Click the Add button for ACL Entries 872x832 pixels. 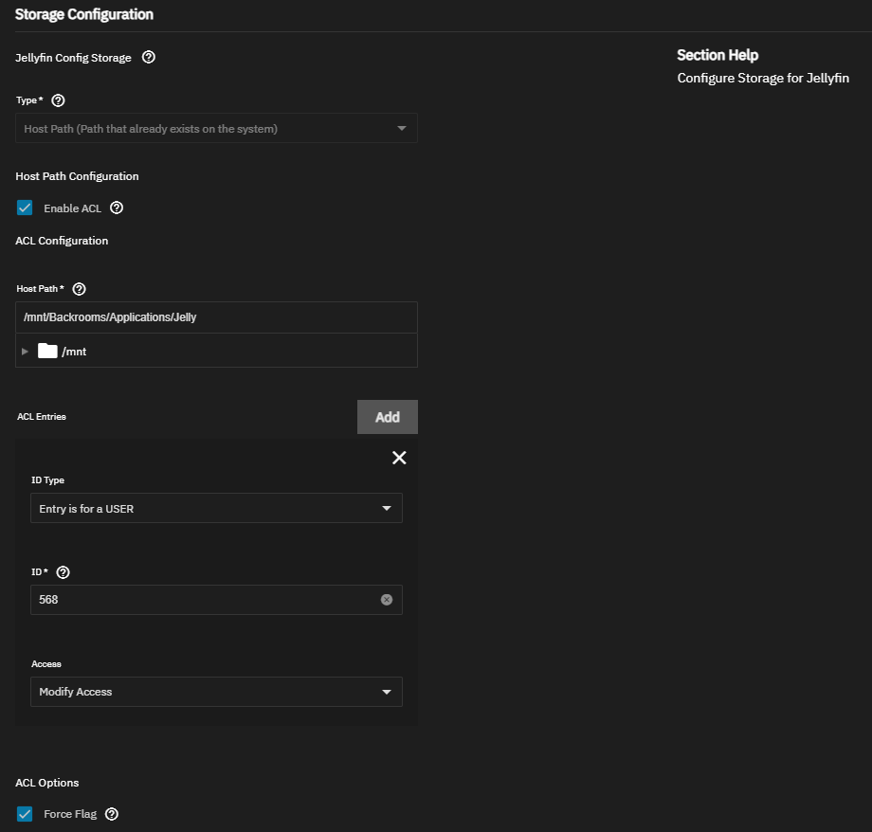tap(387, 417)
